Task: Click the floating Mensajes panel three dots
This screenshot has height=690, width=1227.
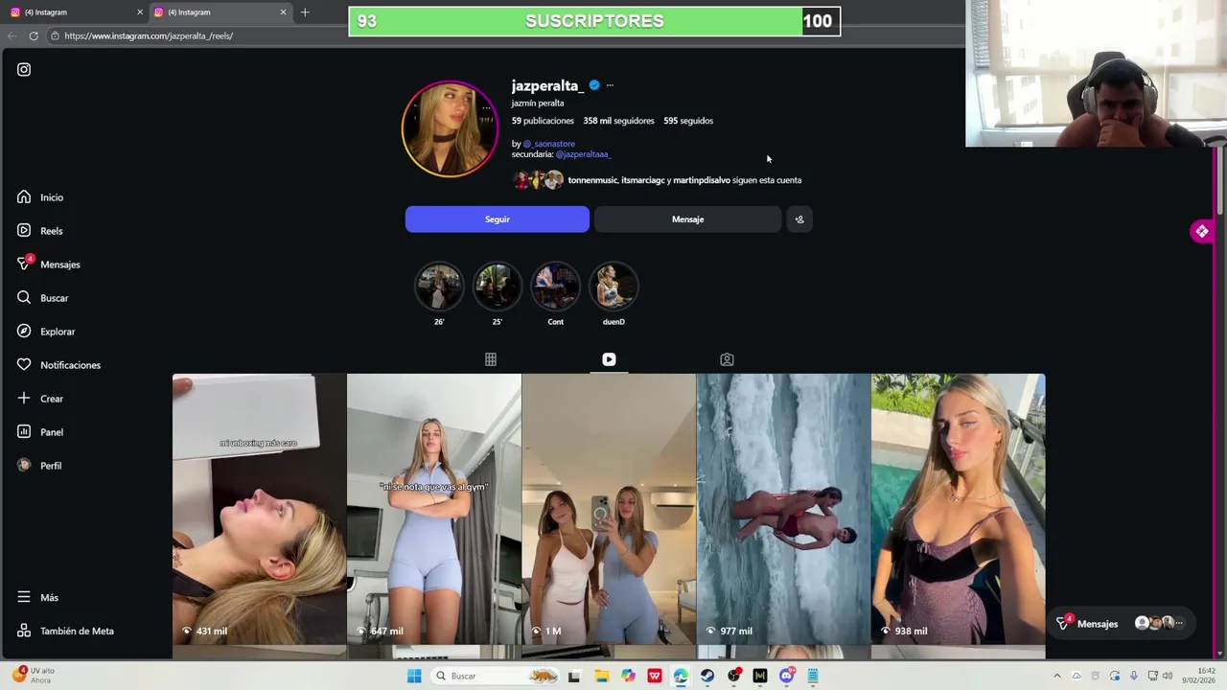Action: pos(1180,623)
